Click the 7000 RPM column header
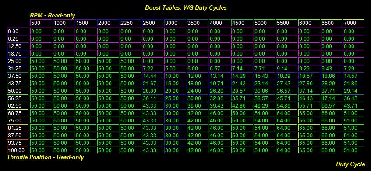Screen dimensions: 371x171 pyautogui.click(x=353, y=23)
